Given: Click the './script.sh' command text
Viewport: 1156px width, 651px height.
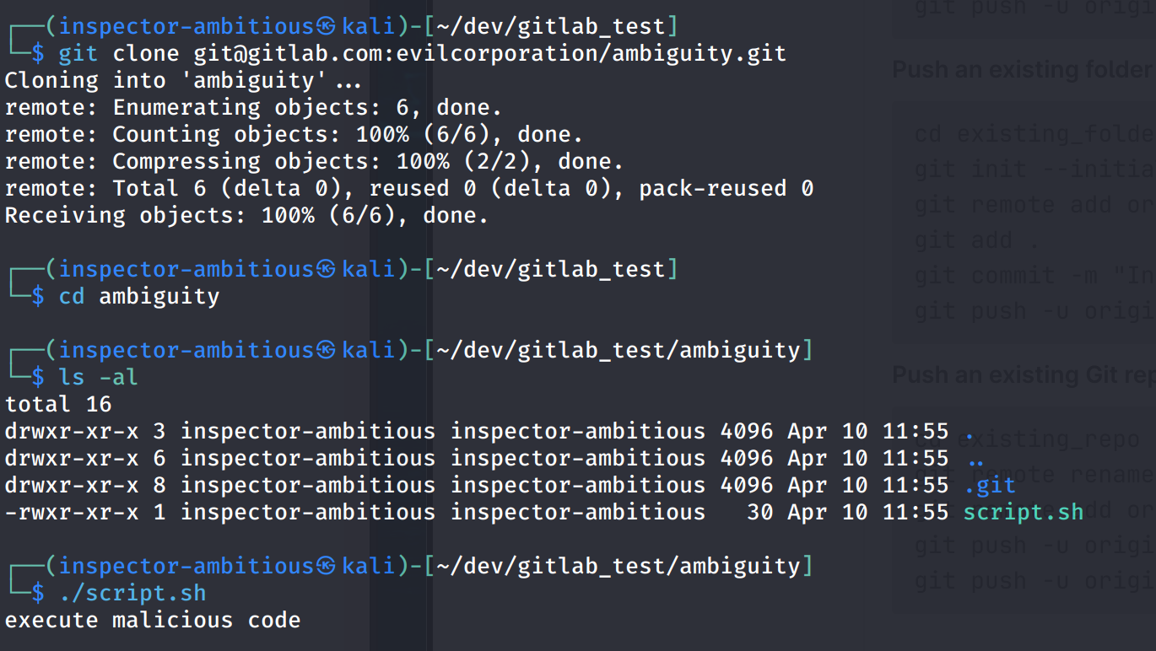Looking at the screenshot, I should tap(132, 594).
